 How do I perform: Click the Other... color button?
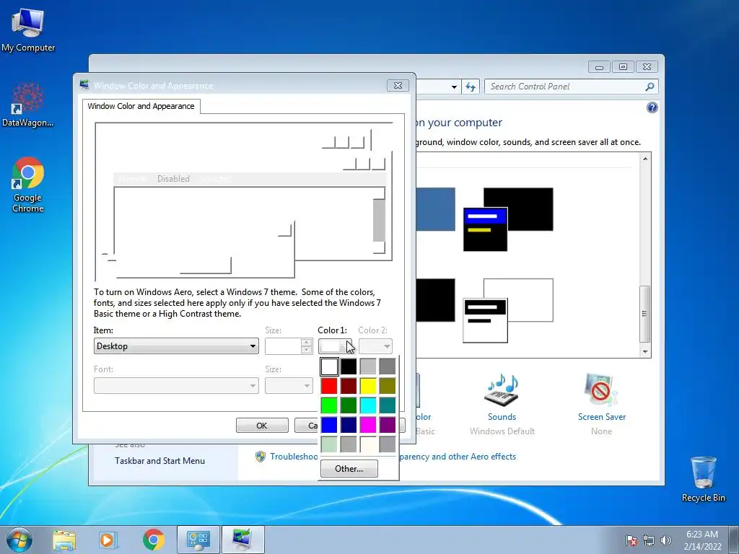(x=349, y=469)
